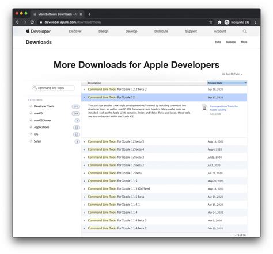Click the Downloads page heading link
Viewport: 273px width, 254px height.
click(39, 42)
